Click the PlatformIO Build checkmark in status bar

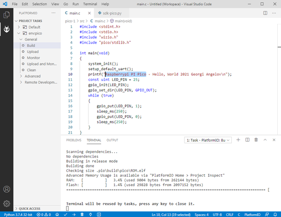coord(66,215)
